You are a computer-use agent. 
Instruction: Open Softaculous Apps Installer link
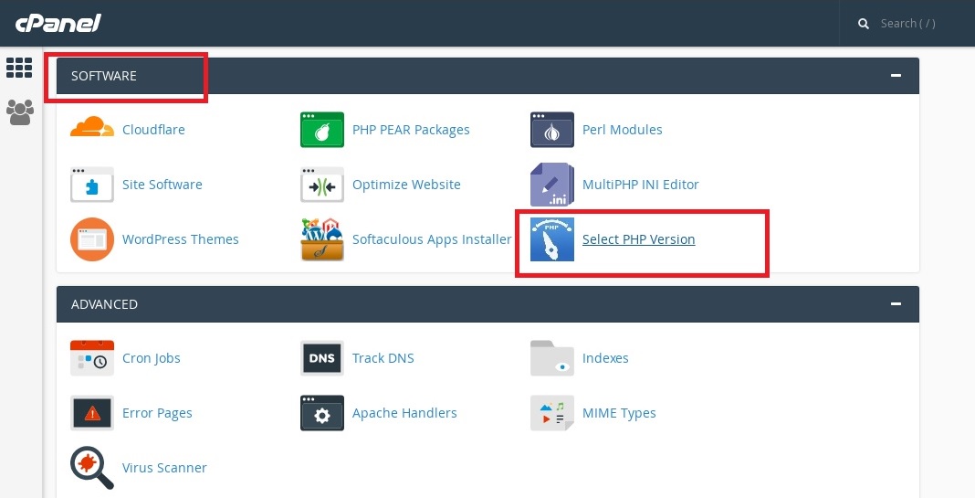432,239
